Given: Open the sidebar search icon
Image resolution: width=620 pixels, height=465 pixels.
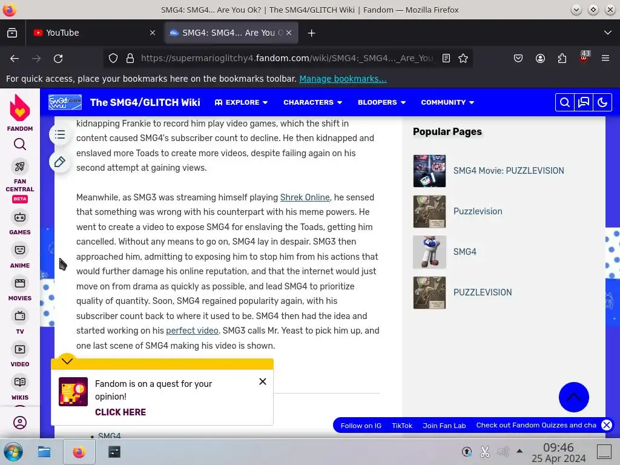Looking at the screenshot, I should pos(20,144).
